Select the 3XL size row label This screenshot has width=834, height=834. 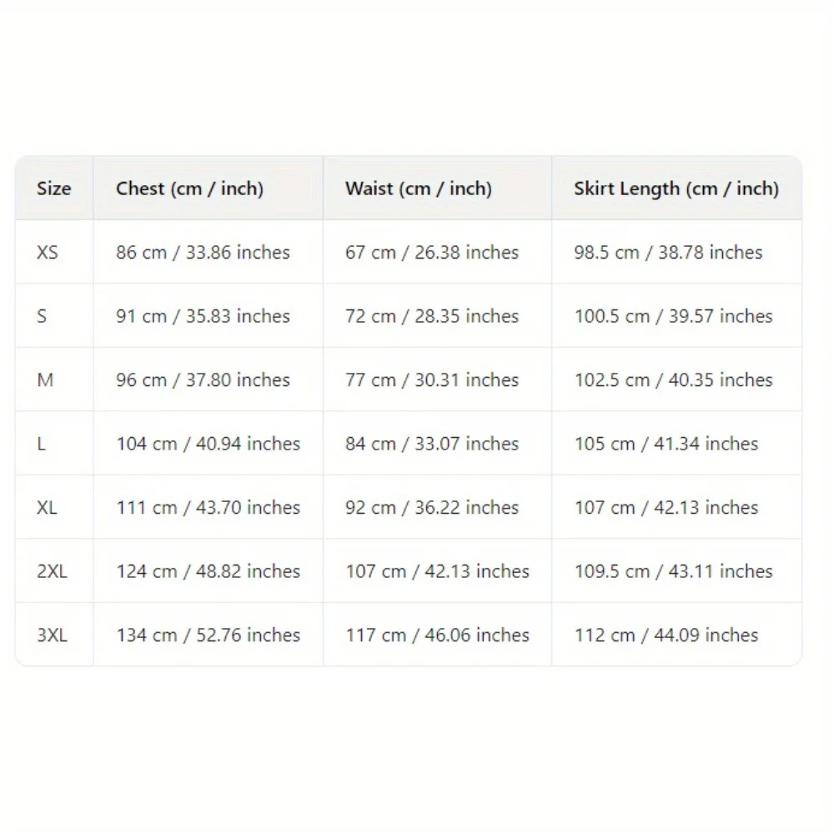pyautogui.click(x=52, y=635)
